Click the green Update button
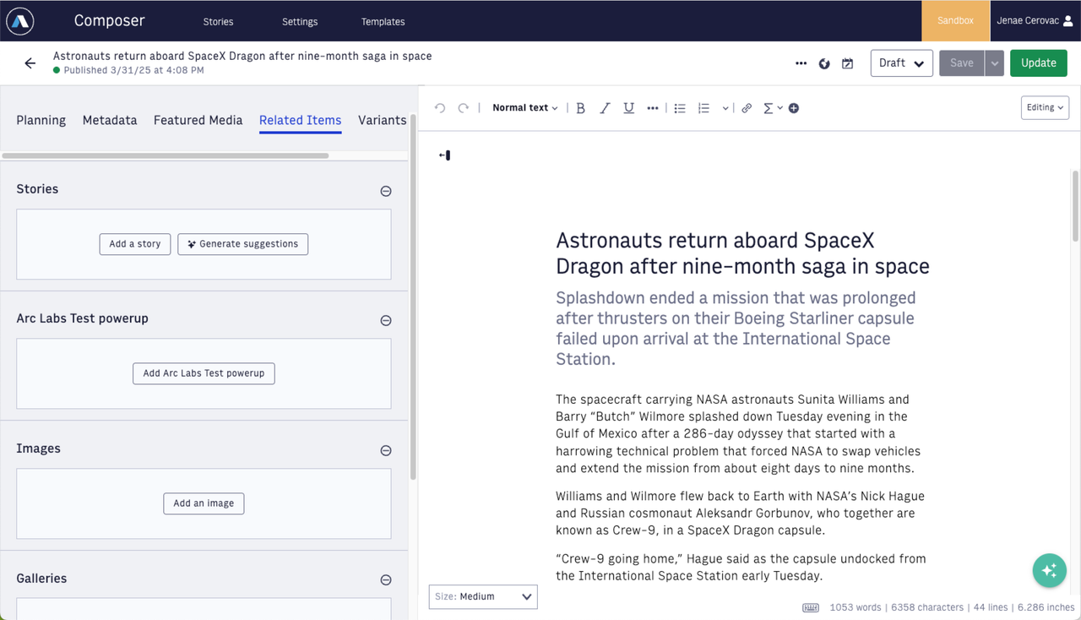The width and height of the screenshot is (1081, 620). pos(1038,63)
